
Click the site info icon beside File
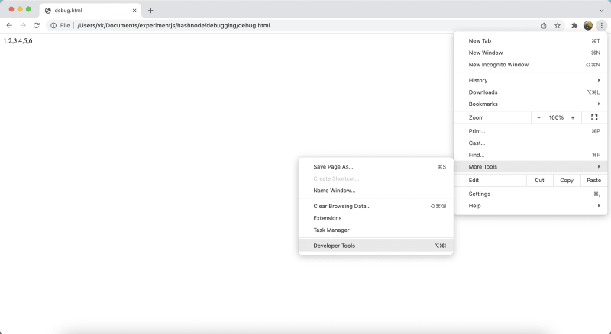53,26
